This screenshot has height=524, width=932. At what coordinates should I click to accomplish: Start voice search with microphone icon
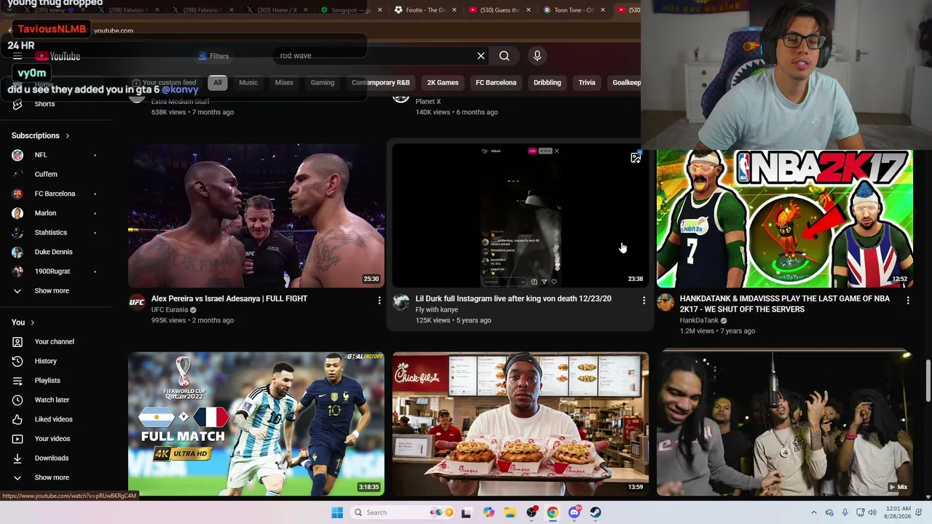tap(537, 56)
